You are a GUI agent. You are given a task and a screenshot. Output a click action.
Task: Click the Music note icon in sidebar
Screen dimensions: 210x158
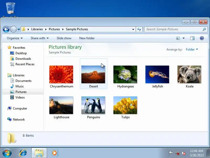coord(12,86)
